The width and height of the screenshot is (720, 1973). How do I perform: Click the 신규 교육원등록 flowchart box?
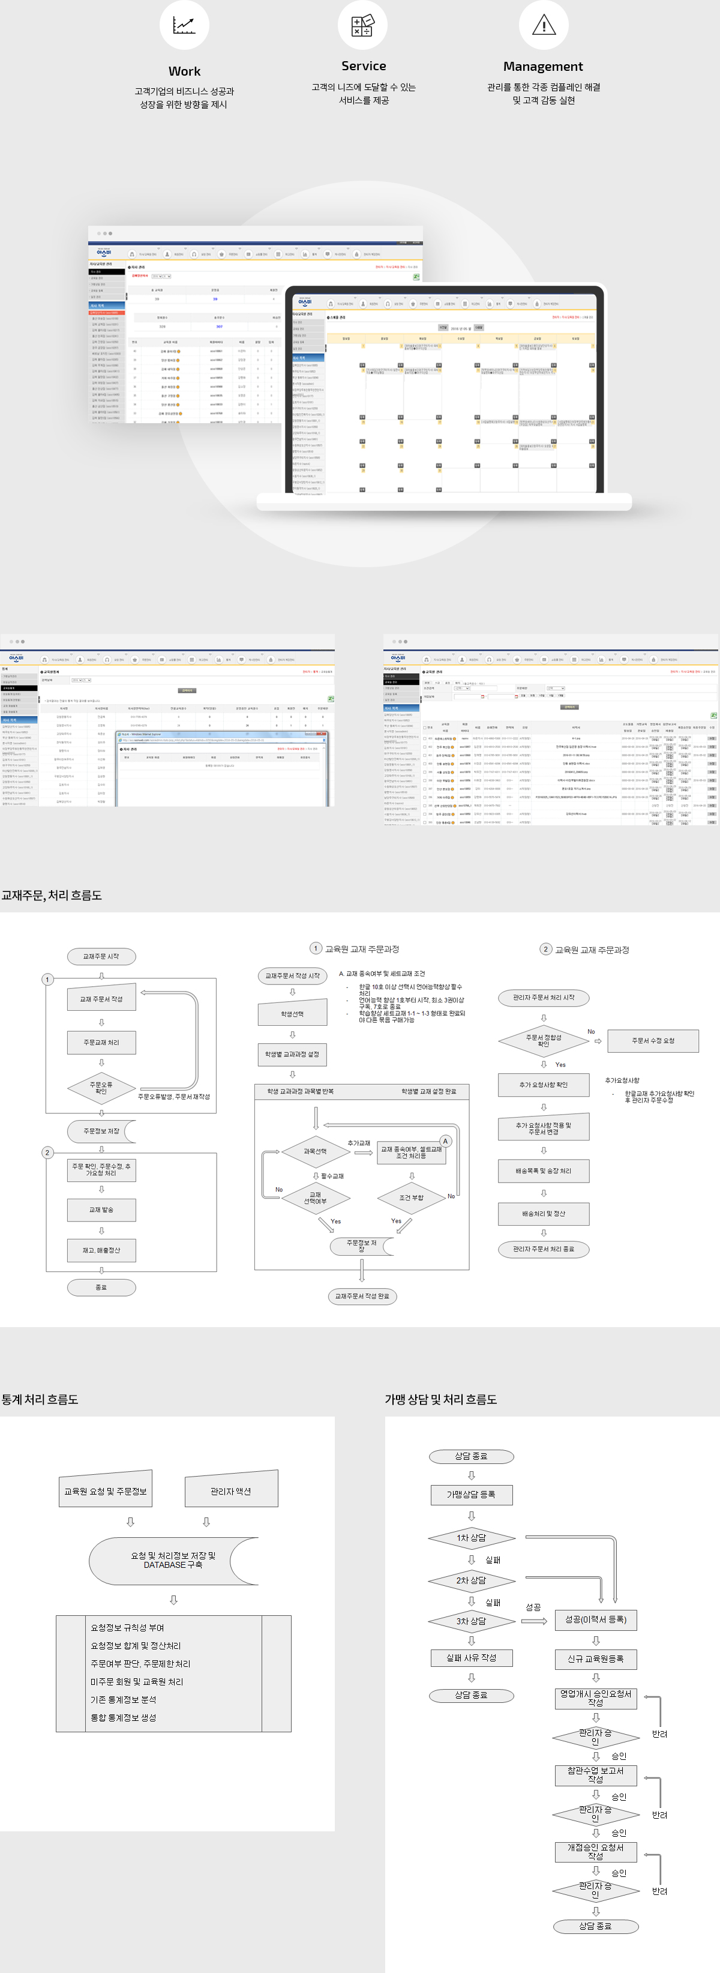click(595, 1659)
